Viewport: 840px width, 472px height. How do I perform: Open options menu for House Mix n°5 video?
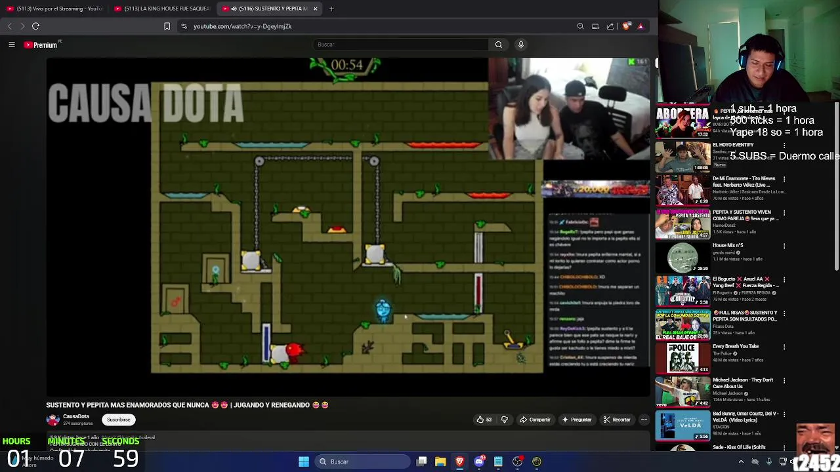[x=784, y=246]
